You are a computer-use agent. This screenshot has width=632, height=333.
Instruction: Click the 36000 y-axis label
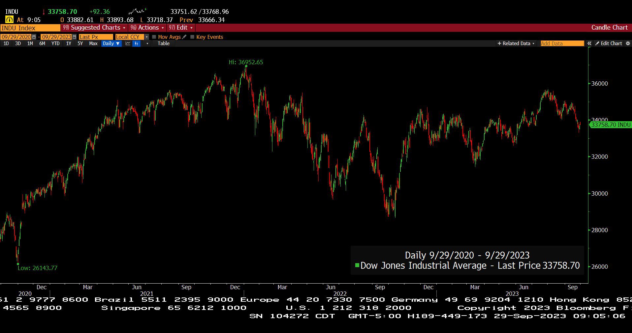coord(599,84)
